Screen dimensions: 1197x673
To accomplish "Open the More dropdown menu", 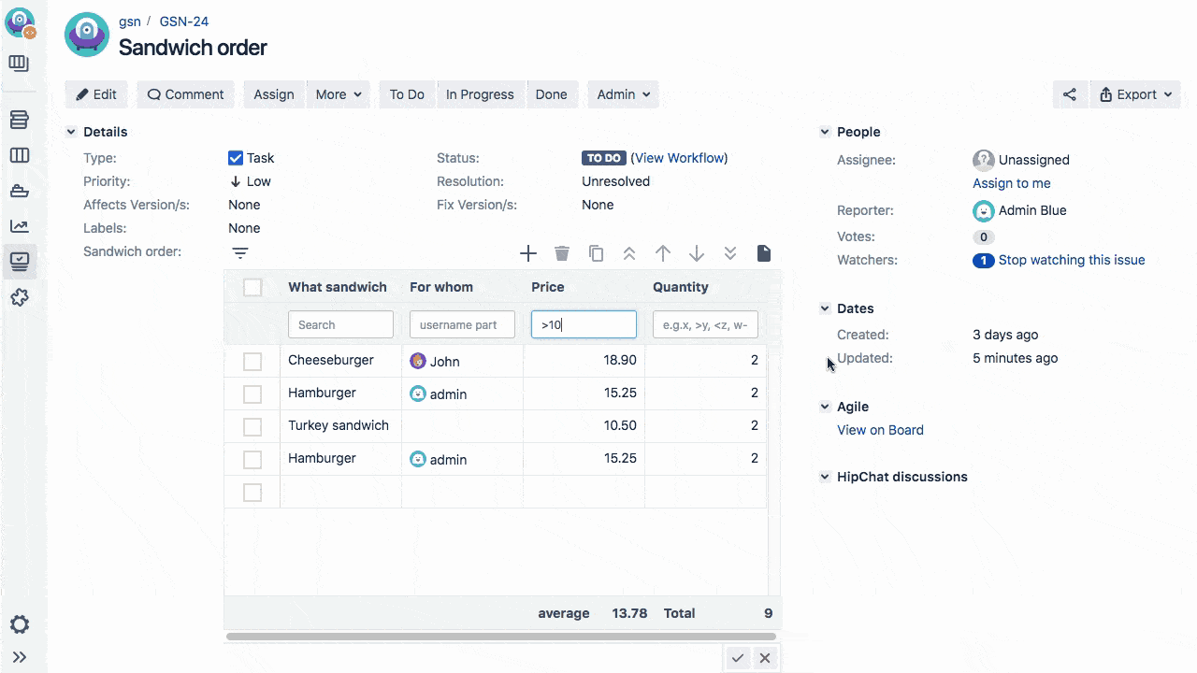I will pyautogui.click(x=338, y=94).
